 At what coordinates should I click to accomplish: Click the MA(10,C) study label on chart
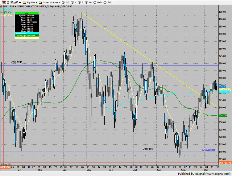[x=6, y=15]
